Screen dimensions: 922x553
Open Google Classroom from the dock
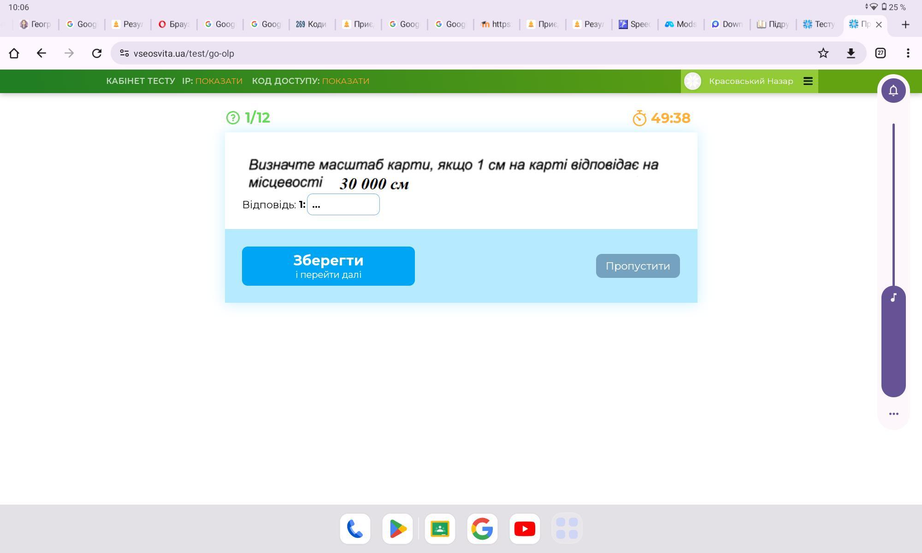440,529
